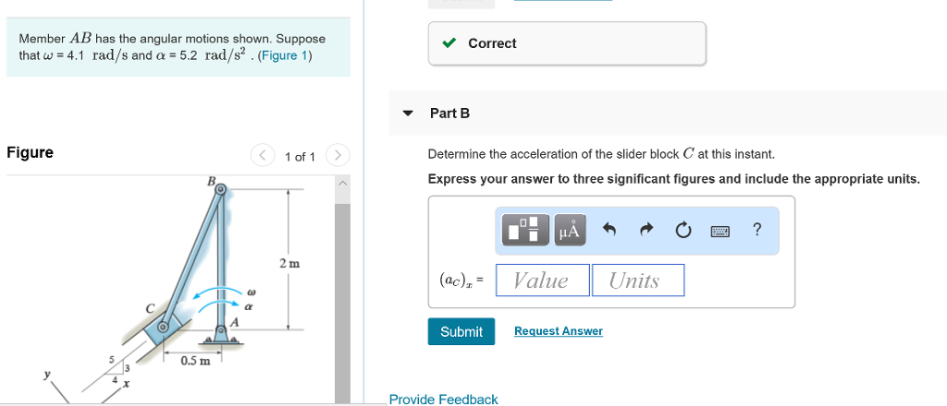Open the question mark help icon

[x=756, y=230]
